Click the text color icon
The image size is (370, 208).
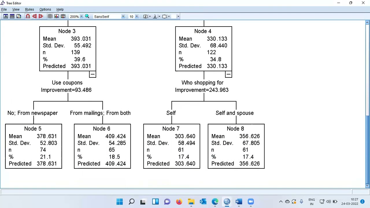click(145, 16)
